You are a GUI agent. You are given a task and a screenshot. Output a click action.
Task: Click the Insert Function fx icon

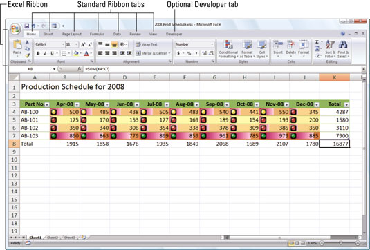click(x=79, y=69)
